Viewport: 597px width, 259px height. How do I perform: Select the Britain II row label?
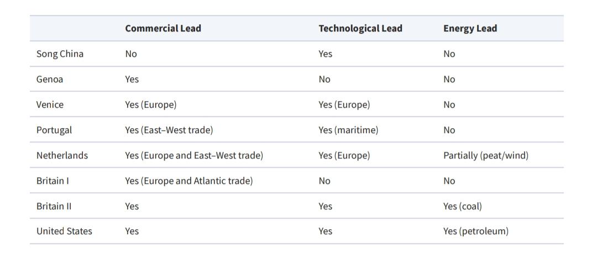[54, 206]
